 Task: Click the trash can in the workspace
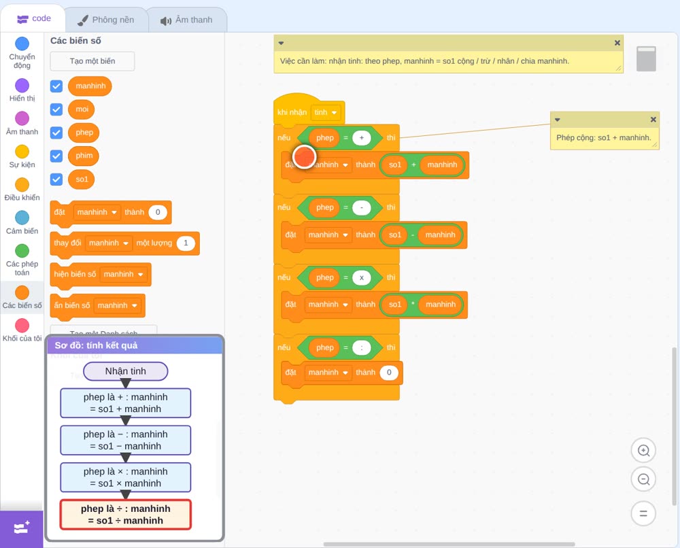[646, 58]
